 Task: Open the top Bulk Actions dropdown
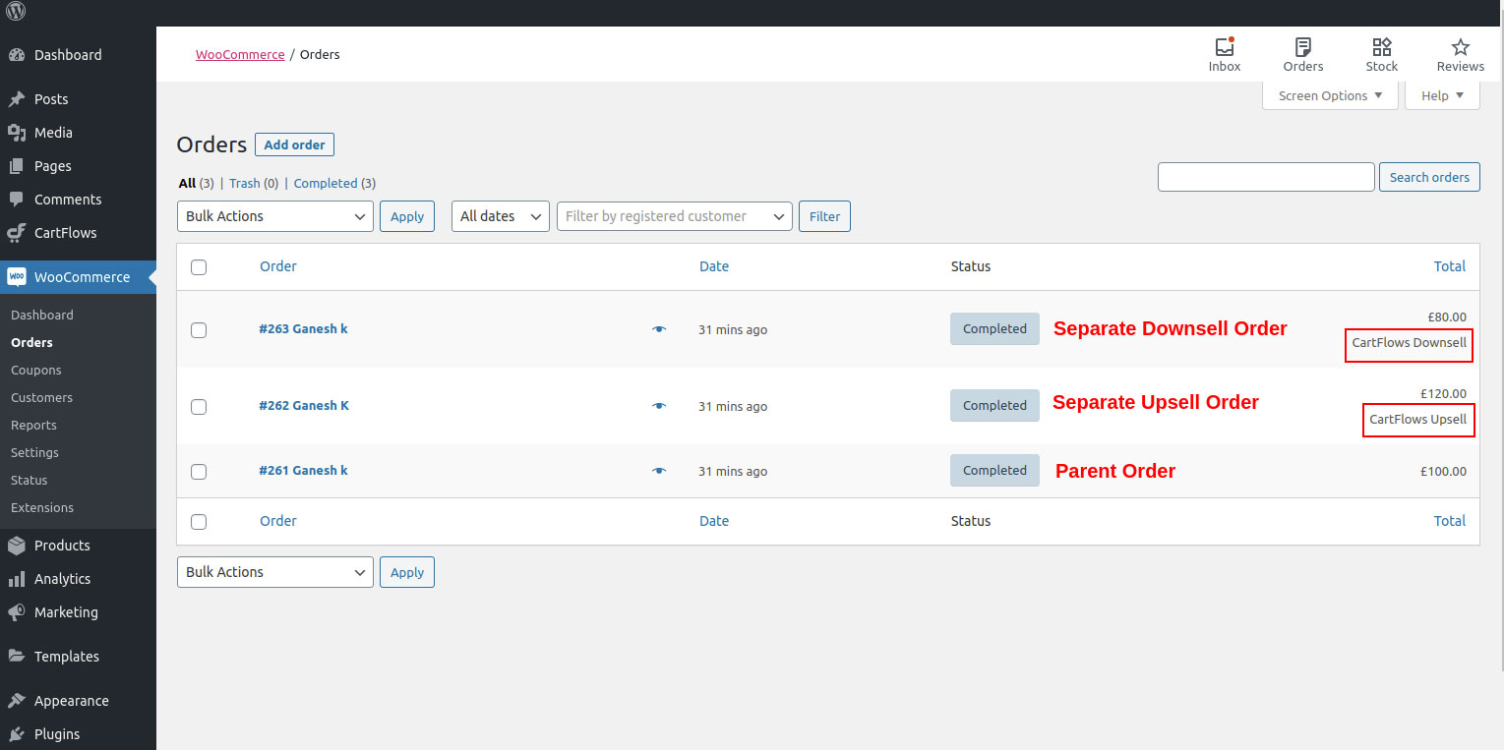pos(275,216)
